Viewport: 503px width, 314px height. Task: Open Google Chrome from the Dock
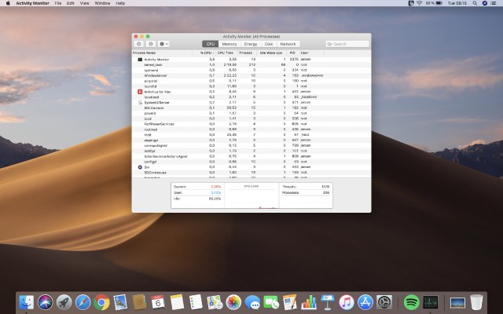coord(101,302)
